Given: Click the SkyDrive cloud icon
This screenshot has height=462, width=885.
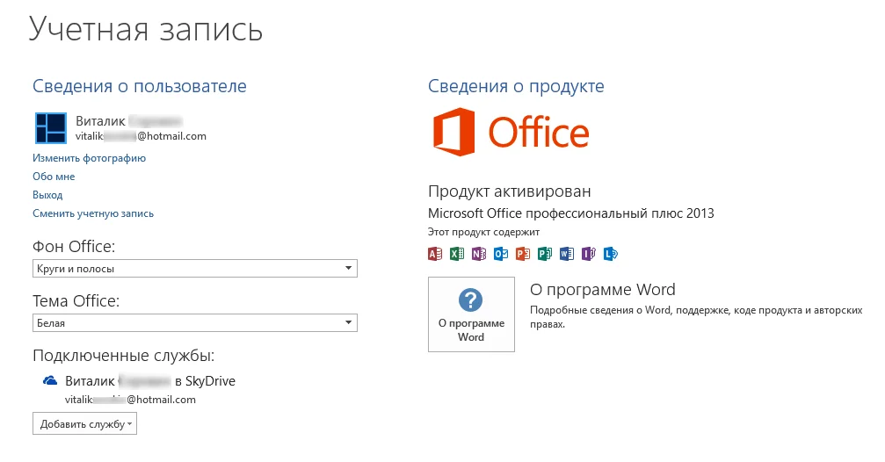Looking at the screenshot, I should pyautogui.click(x=50, y=381).
